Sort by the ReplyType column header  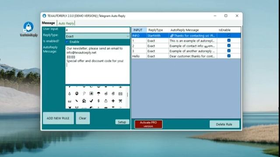[157, 30]
